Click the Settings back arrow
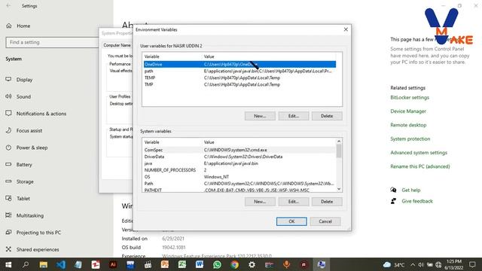Image resolution: width=482 pixels, height=271 pixels. (8, 6)
